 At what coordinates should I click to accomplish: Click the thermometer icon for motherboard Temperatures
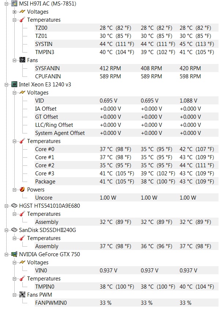click(22, 19)
